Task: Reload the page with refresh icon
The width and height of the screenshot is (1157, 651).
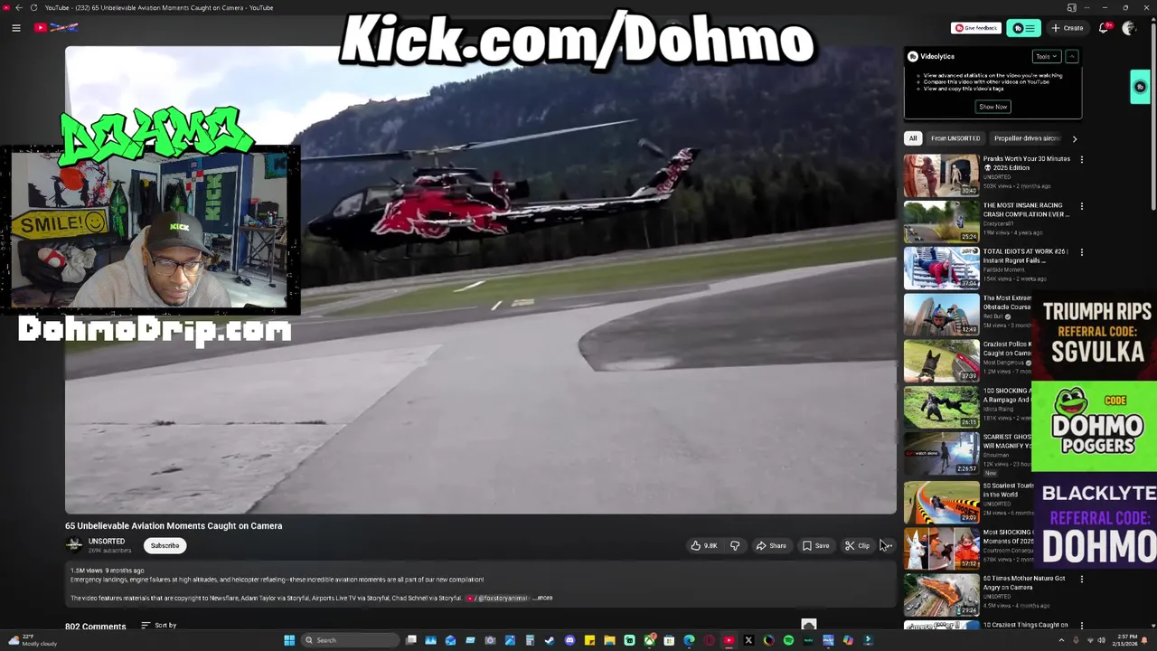Action: point(33,7)
